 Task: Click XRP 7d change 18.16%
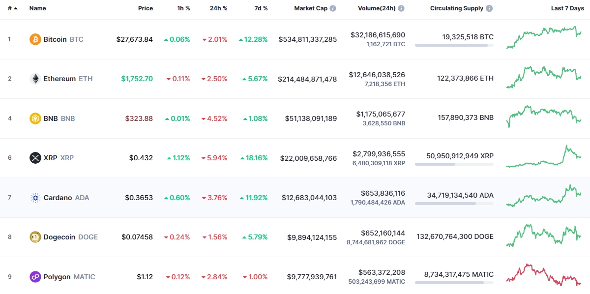254,158
